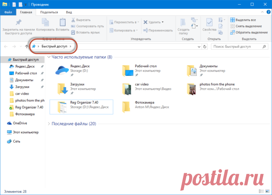Switch to the Вид tab
Image resolution: width=272 pixels, height=195 pixels.
coord(69,12)
